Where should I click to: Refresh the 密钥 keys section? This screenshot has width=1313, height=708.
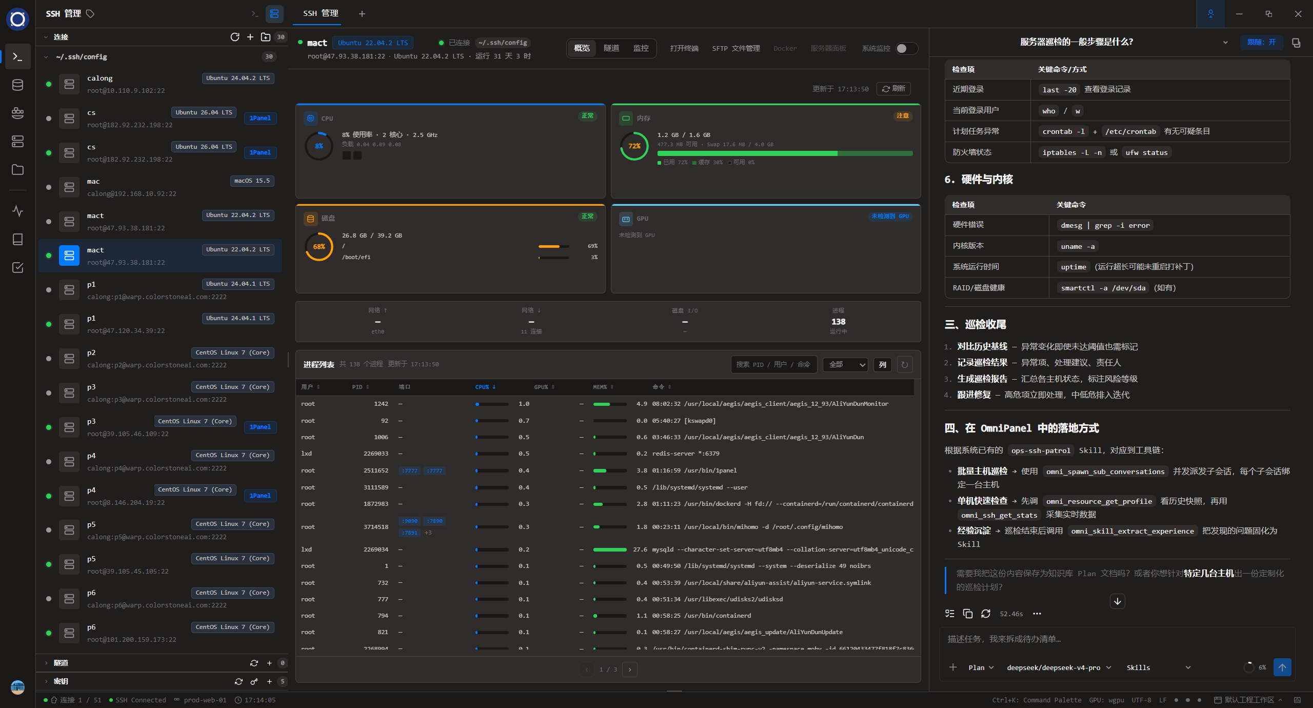pos(238,681)
